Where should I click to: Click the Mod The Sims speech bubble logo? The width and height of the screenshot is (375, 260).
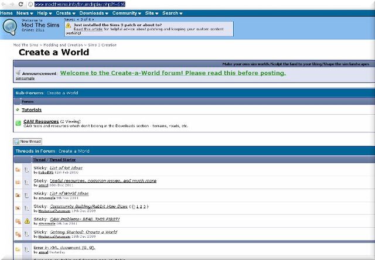tap(10, 28)
